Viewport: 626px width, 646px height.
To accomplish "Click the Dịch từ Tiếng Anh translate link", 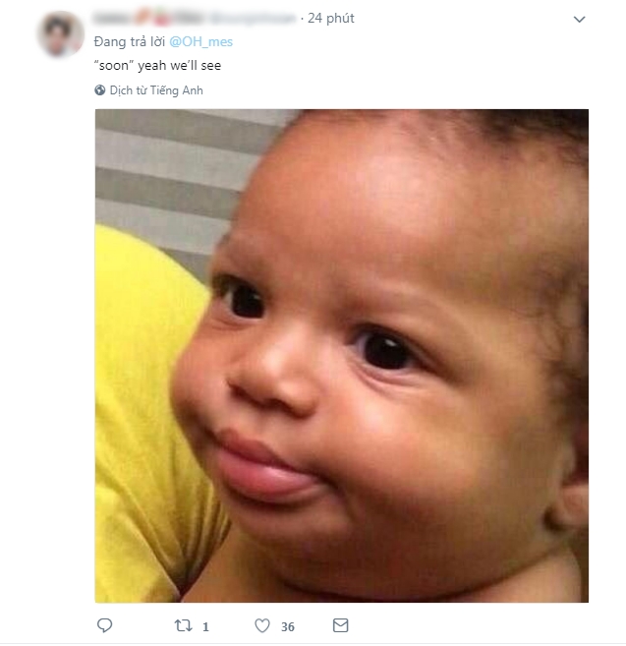I will coord(156,90).
